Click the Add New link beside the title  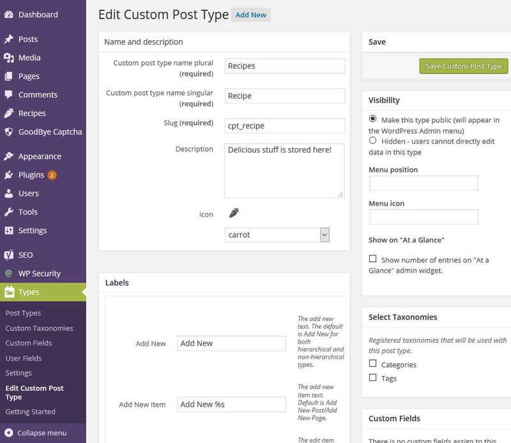point(250,15)
